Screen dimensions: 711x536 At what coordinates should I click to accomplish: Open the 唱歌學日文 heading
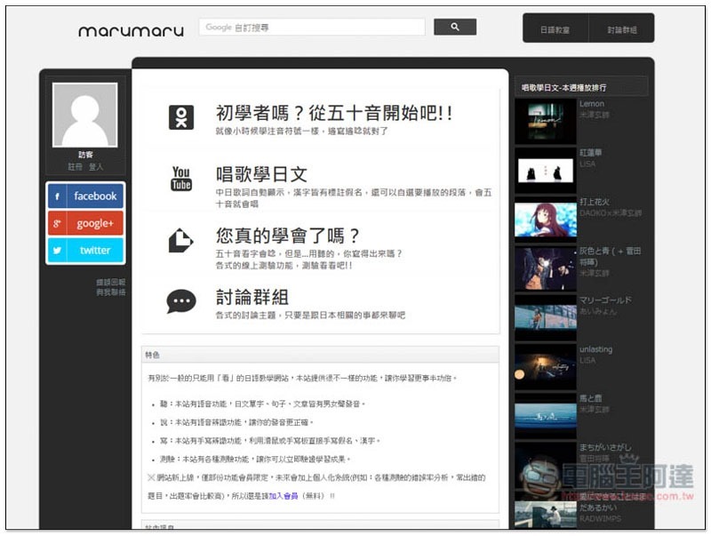click(x=261, y=174)
